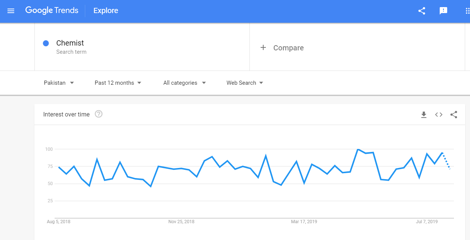470x240 pixels.
Task: Open the hamburger main menu
Action: coord(11,11)
